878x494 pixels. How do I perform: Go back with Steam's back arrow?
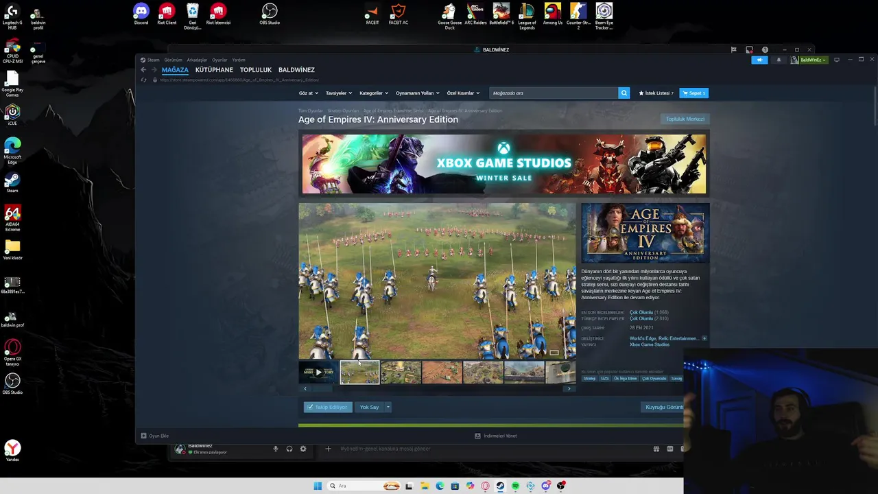pos(143,70)
